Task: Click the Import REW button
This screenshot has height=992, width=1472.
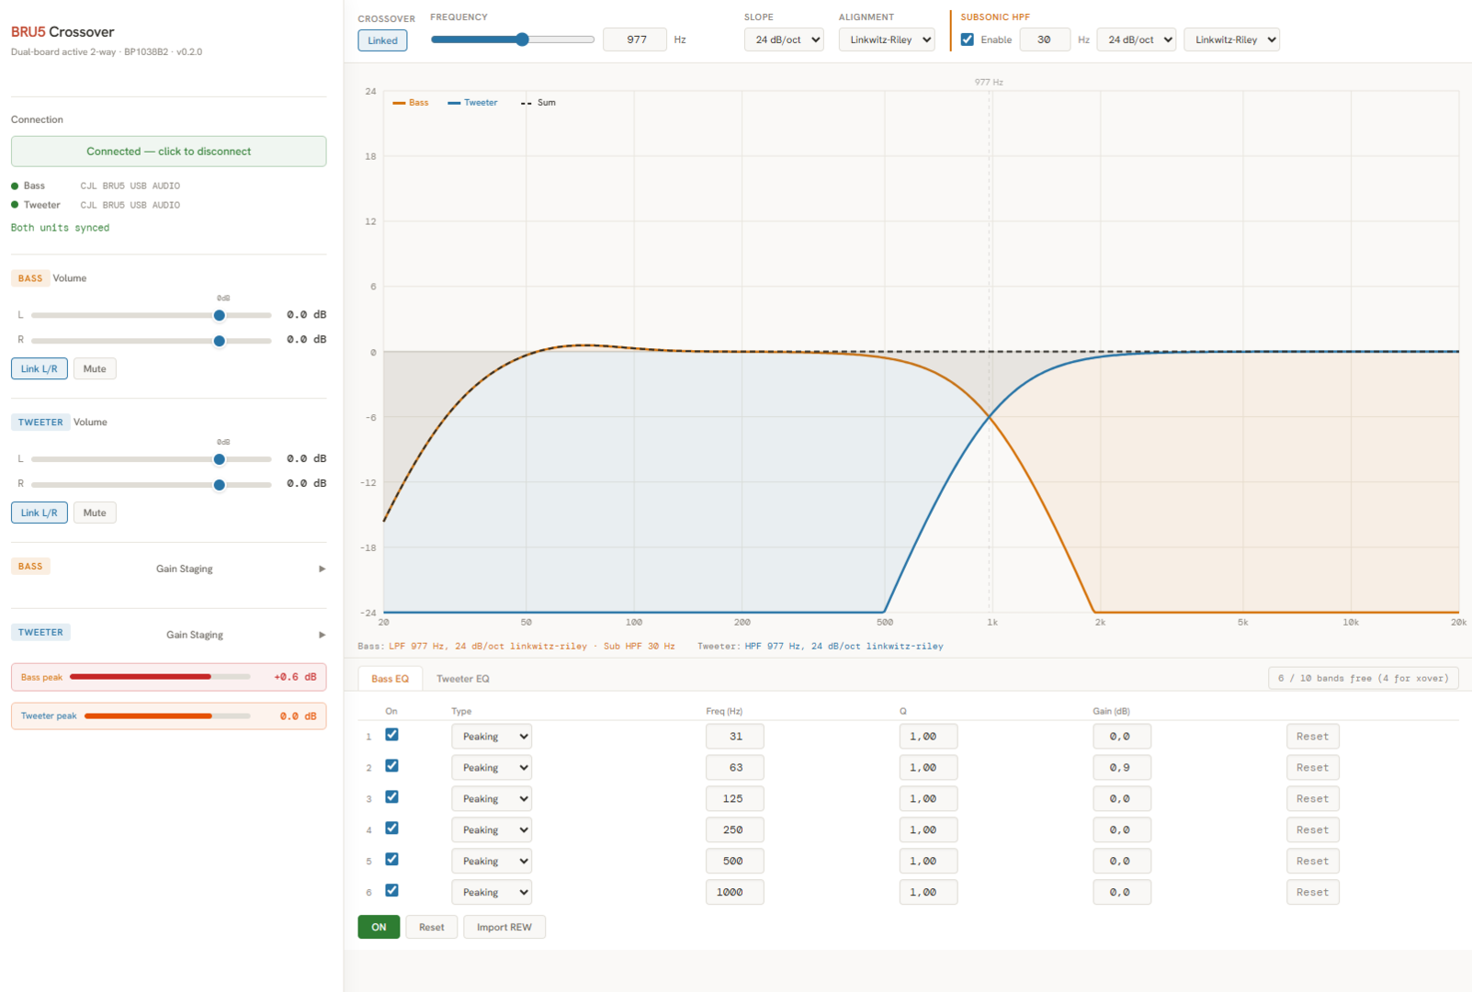Action: click(504, 928)
